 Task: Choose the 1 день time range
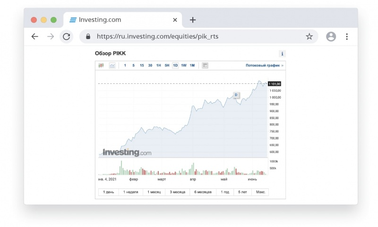click(x=109, y=192)
